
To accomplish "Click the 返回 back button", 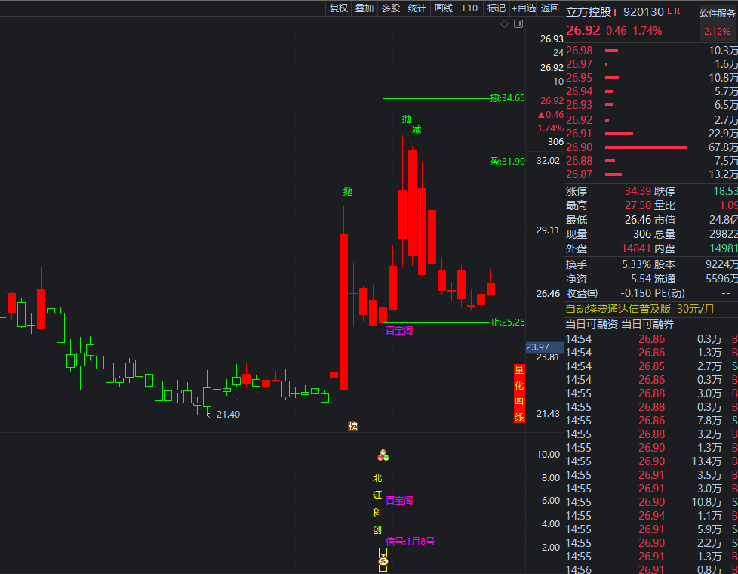I will coord(550,8).
